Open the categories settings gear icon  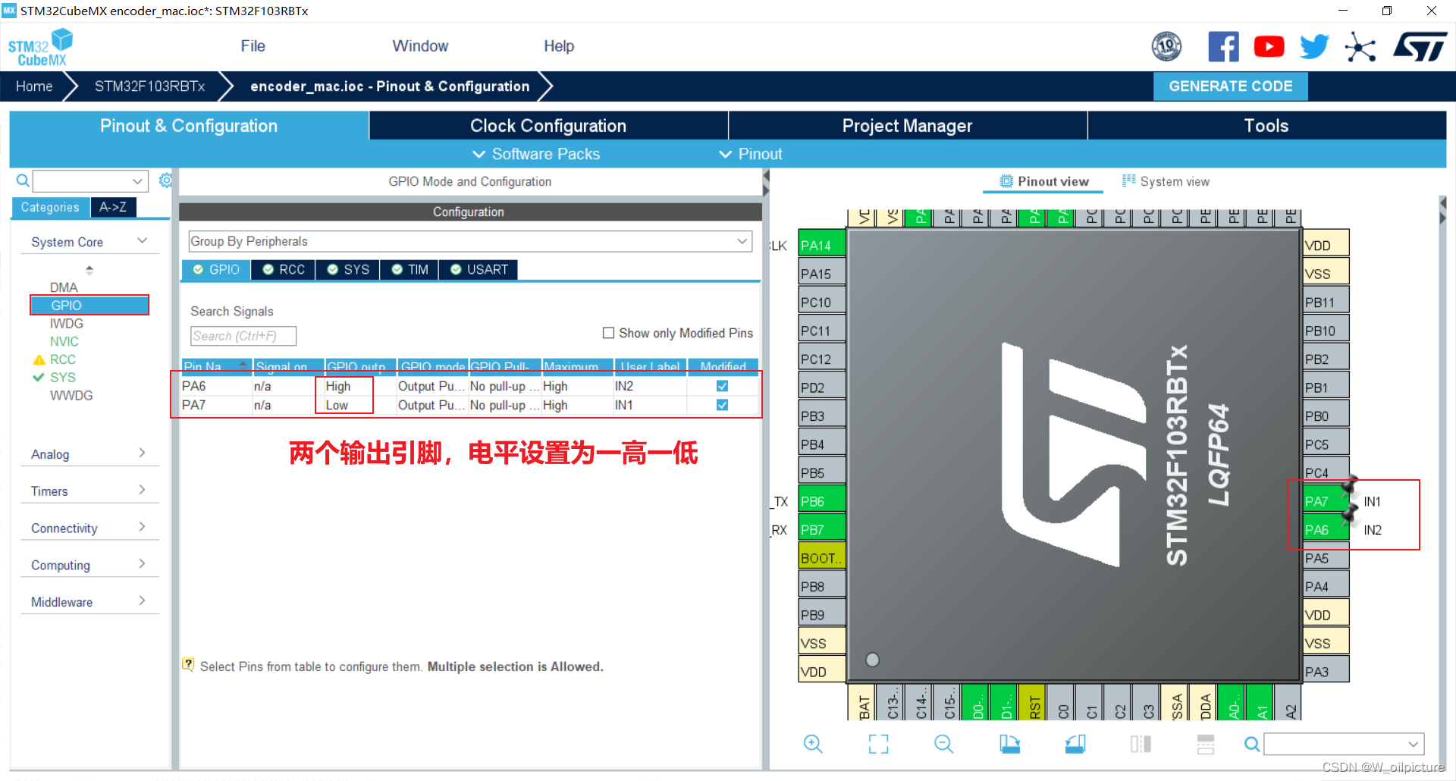165,180
